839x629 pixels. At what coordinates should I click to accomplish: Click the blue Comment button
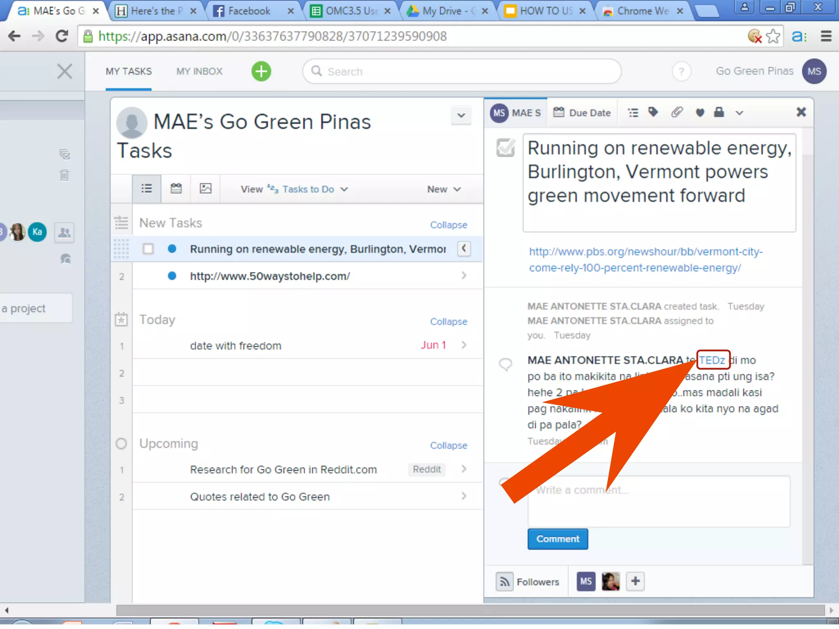pos(558,539)
